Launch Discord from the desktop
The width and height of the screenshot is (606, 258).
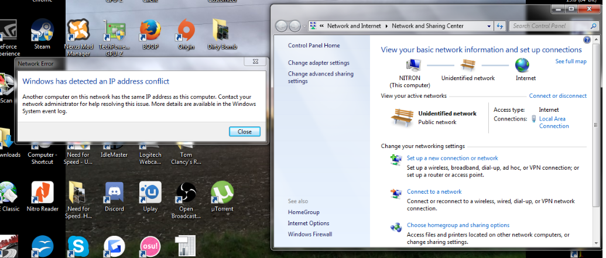point(114,196)
